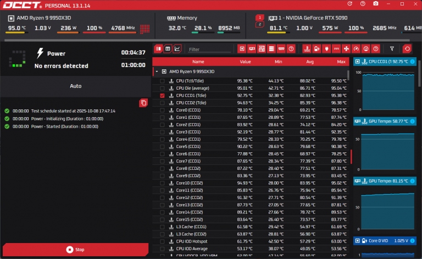Click the screenshot camera icon in title bar
The height and width of the screenshot is (259, 422).
point(375,4)
